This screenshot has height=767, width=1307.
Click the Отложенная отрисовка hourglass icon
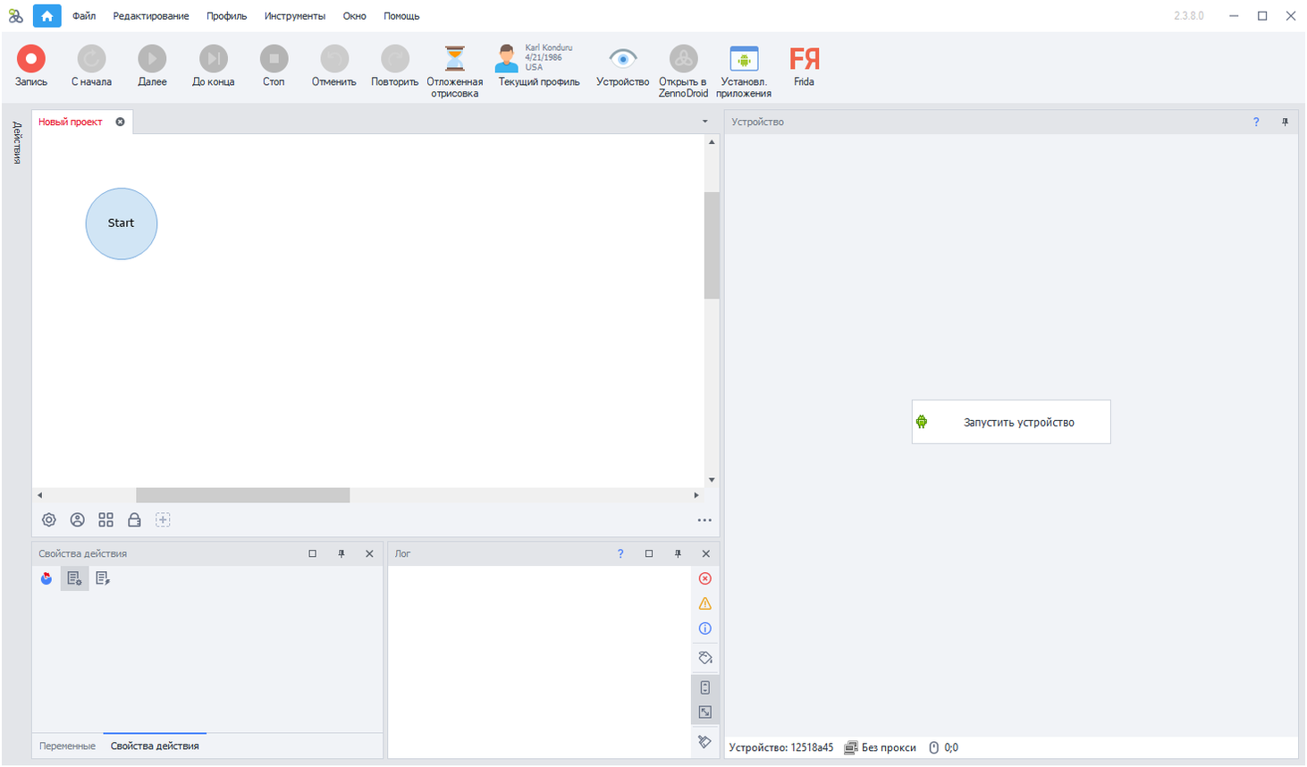[454, 59]
